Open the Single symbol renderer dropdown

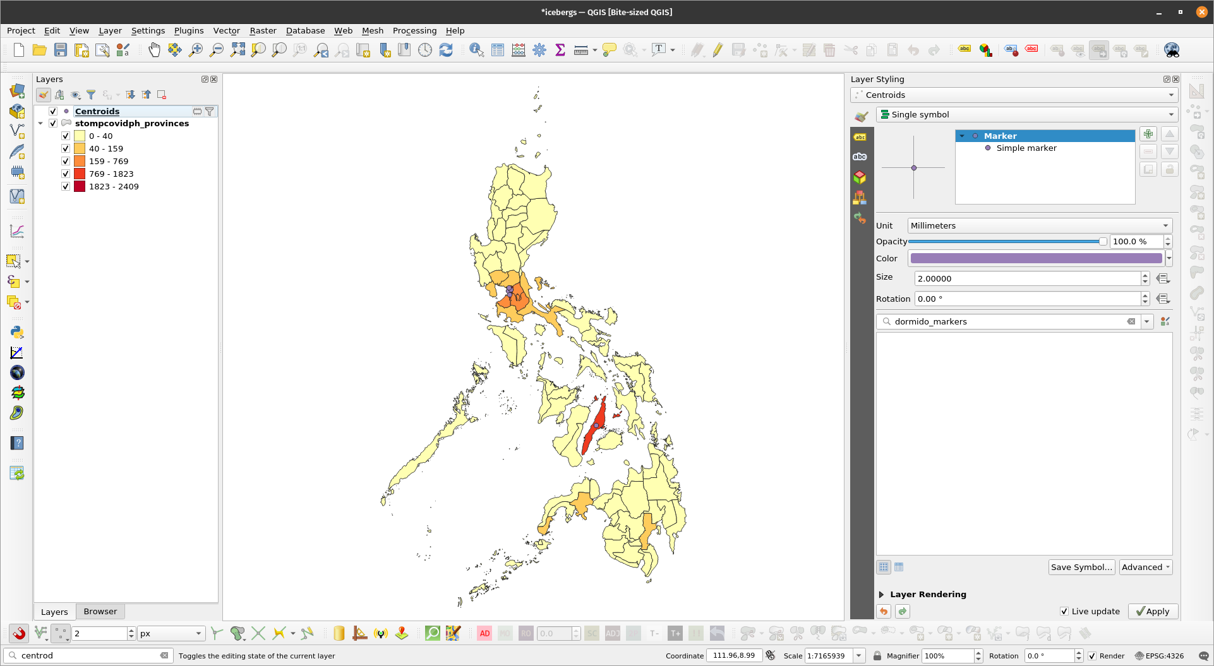(1027, 114)
